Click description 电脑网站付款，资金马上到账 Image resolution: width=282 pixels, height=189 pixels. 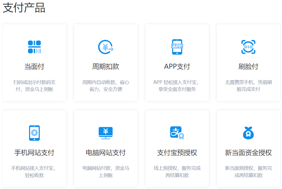click(x=106, y=172)
